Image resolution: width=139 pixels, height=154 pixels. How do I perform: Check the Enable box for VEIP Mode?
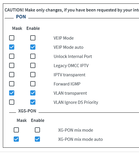point(33,38)
